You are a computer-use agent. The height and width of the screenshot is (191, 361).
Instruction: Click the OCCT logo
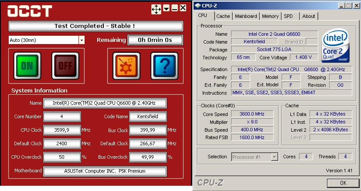[x=30, y=11]
